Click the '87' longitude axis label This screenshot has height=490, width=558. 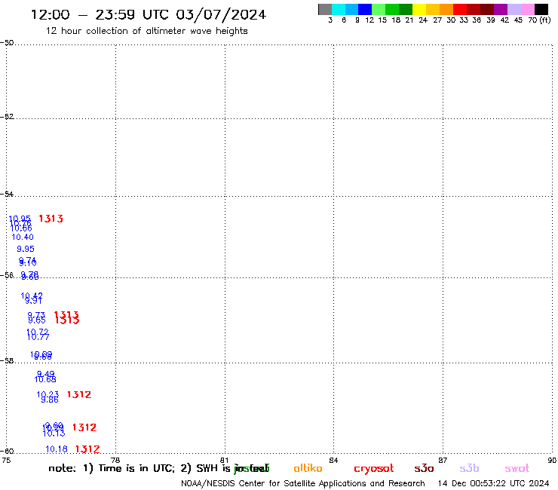coord(443,460)
